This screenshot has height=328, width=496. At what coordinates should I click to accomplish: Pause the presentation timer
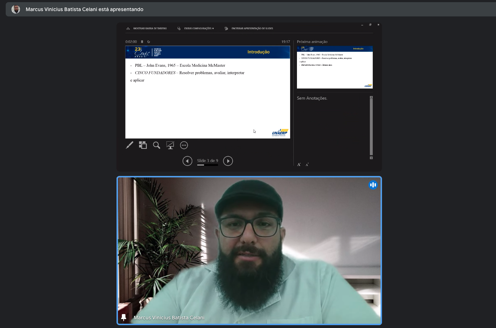pyautogui.click(x=142, y=42)
